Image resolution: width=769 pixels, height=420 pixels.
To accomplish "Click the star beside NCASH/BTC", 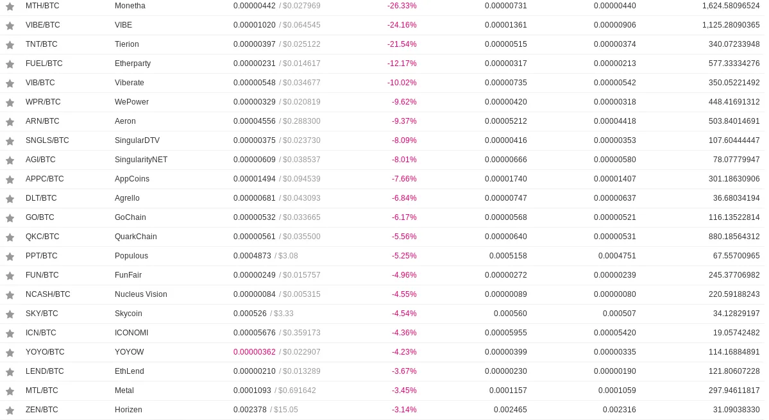I will 10,294.
